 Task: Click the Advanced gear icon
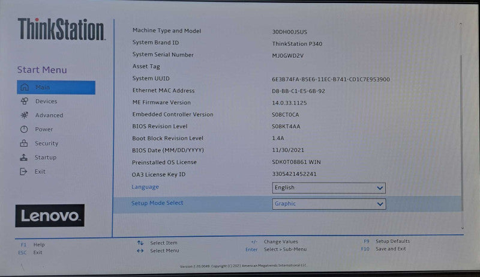point(24,115)
